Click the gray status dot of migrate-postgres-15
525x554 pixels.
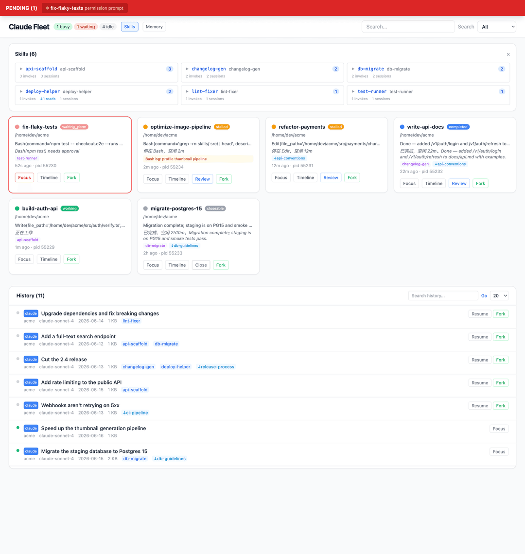tap(146, 208)
